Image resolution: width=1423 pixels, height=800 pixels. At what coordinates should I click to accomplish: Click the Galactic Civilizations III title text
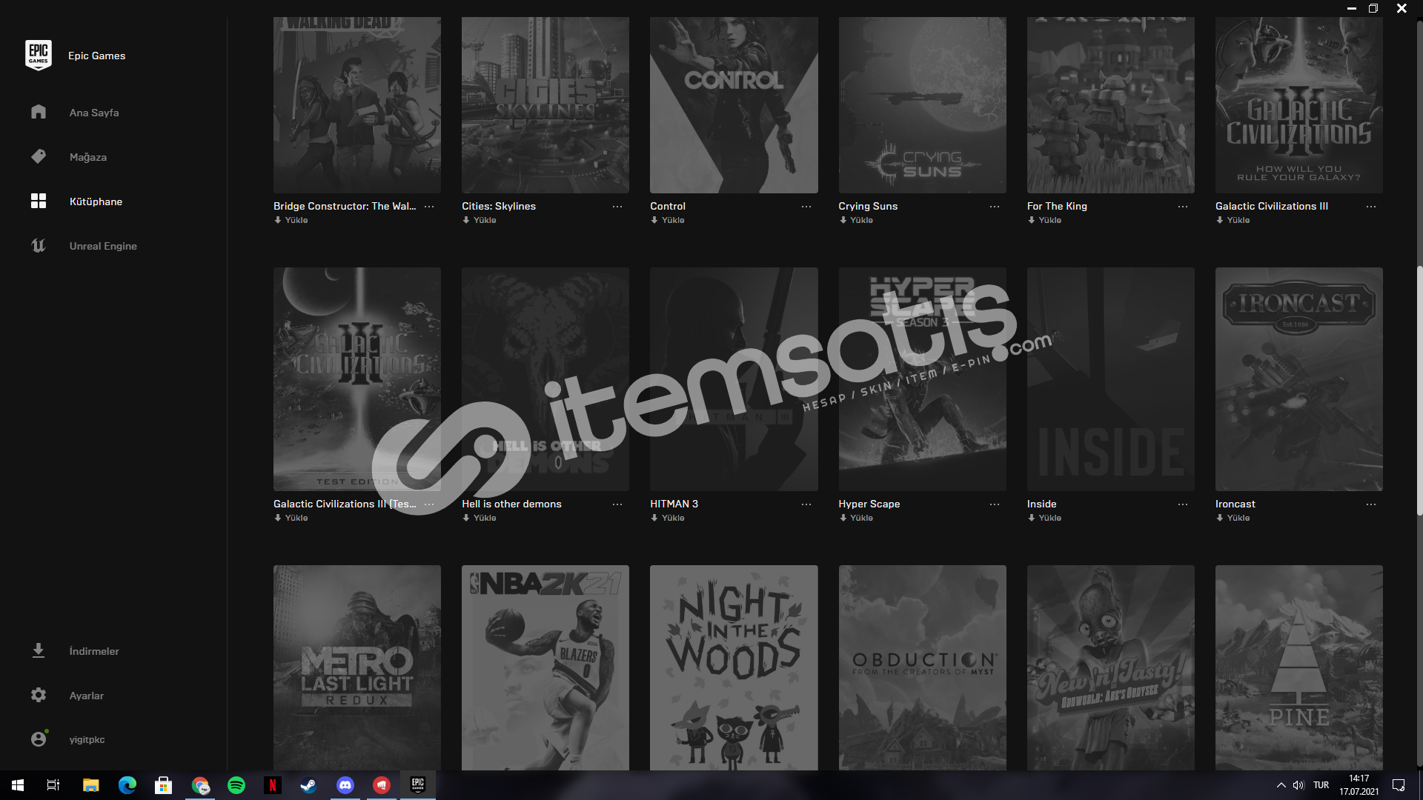pyautogui.click(x=1271, y=207)
